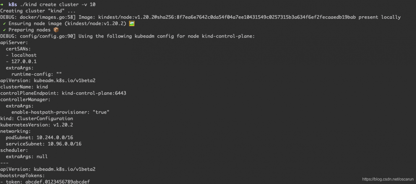
Task: Click the localhost certSANs entry
Action: click(24, 55)
